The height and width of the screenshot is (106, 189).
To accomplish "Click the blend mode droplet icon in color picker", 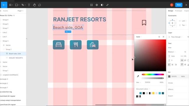I will (x=159, y=37).
